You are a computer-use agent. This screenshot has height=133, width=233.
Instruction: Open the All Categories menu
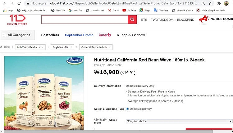point(16,35)
